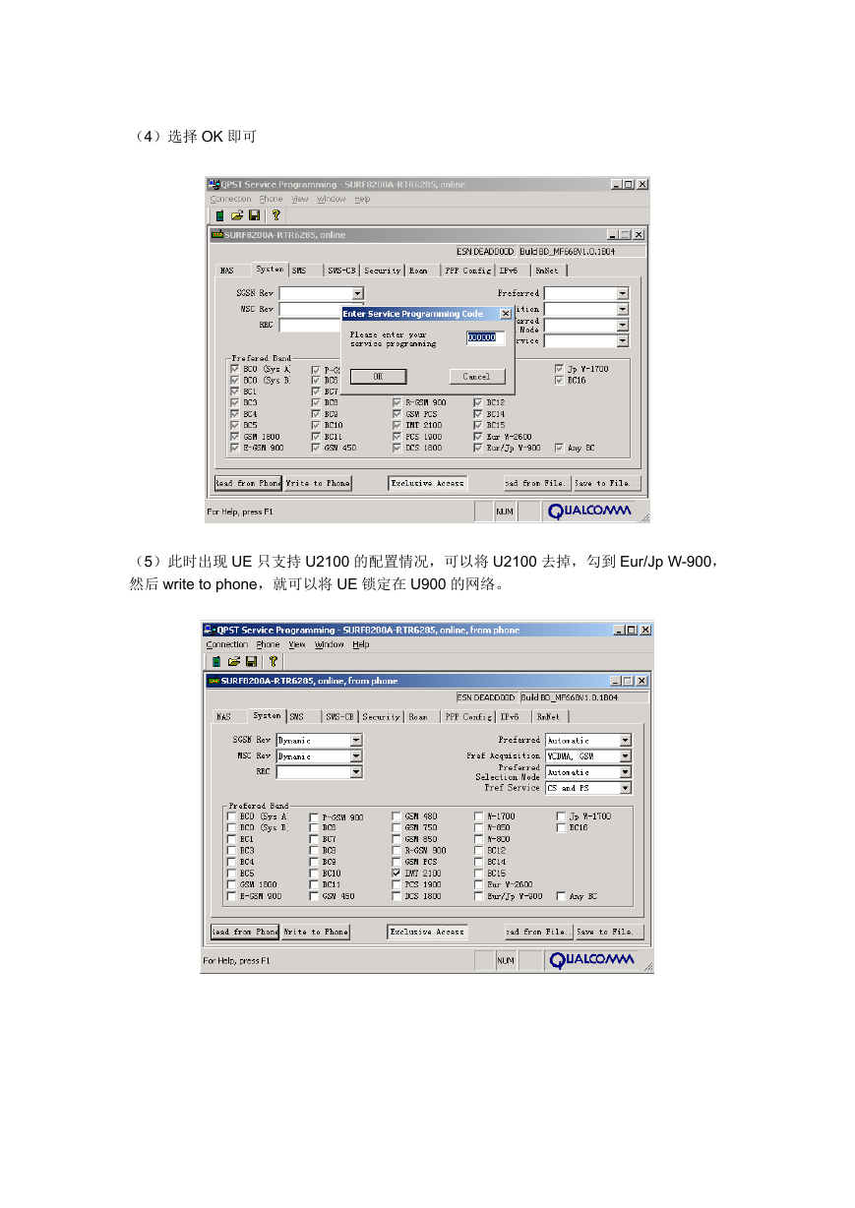Click the QPST app icon in the 'online, from phone' title bar

tap(210, 630)
